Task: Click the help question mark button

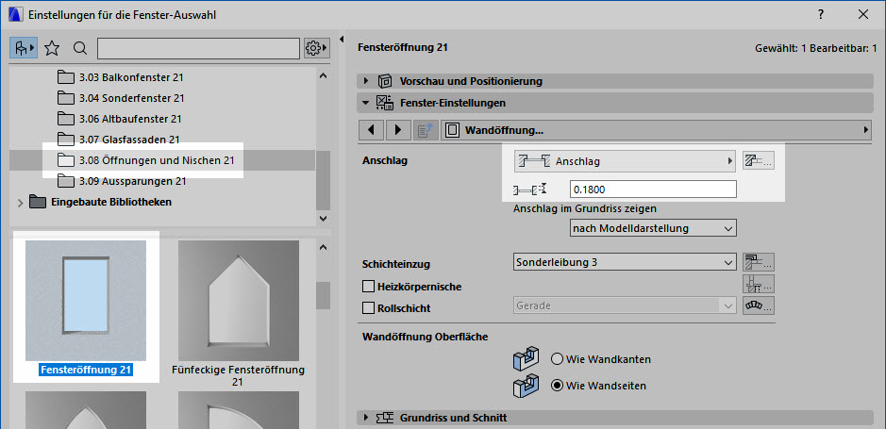Action: coord(821,15)
